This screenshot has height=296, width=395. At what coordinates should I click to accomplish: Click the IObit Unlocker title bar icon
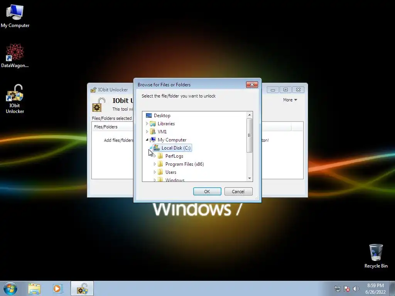pyautogui.click(x=93, y=90)
